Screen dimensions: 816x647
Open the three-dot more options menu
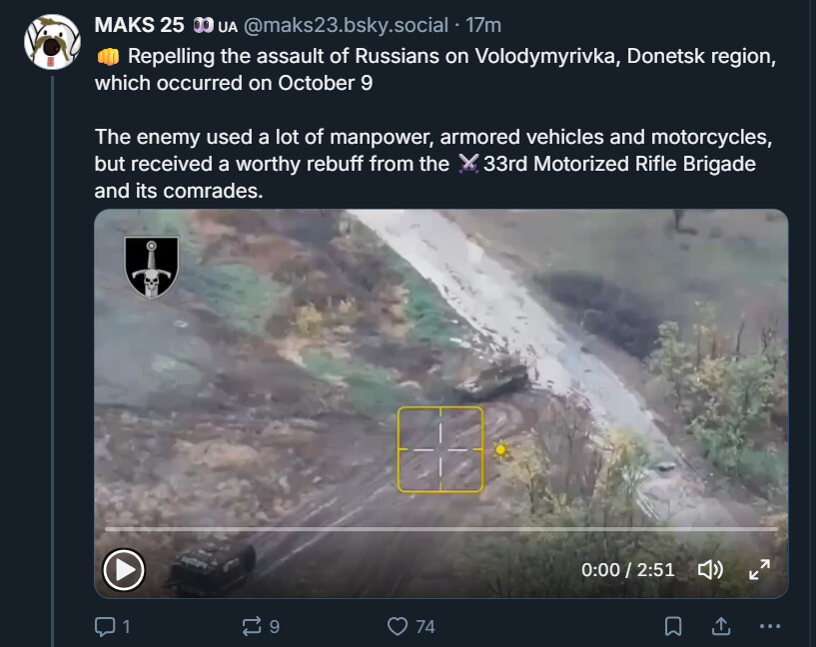[770, 626]
